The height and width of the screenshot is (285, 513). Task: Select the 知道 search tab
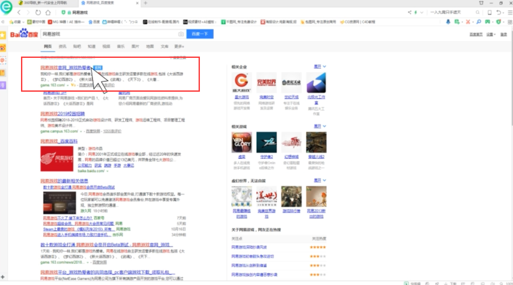(x=92, y=46)
